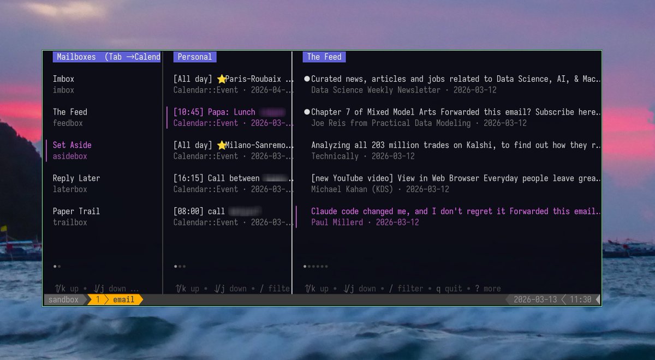Select the sandbox session in status bar
This screenshot has height=360, width=655.
[63, 299]
